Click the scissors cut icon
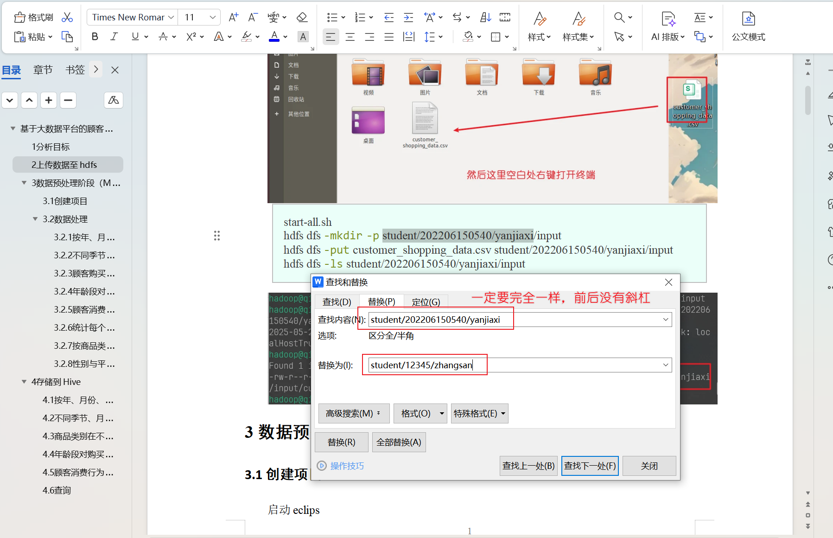Screen dimensions: 833x538 click(67, 18)
